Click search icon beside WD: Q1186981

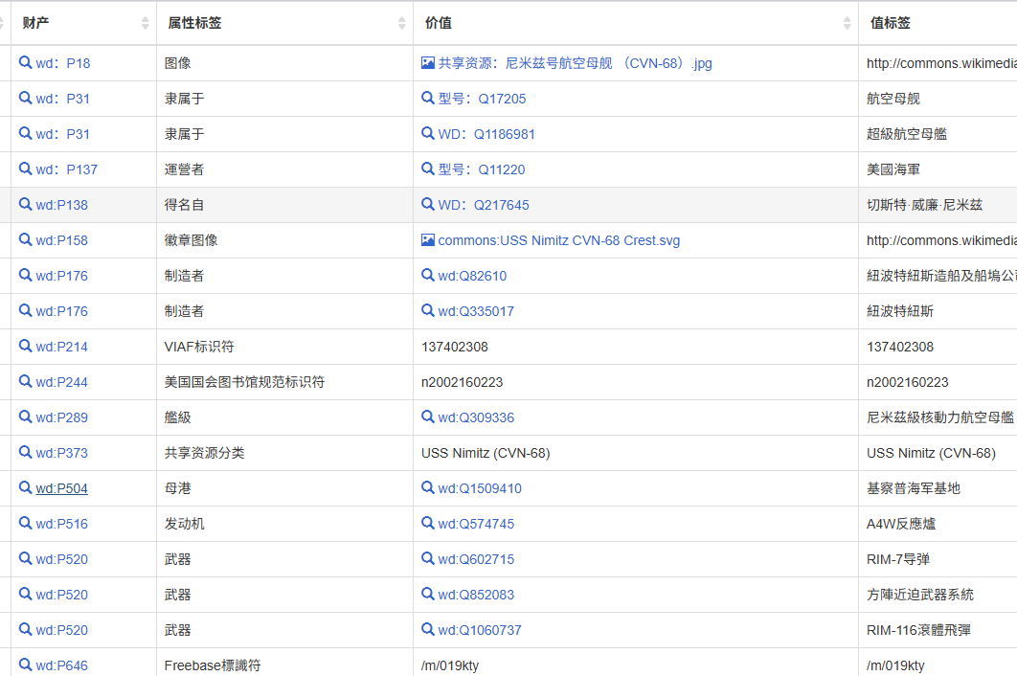point(428,133)
